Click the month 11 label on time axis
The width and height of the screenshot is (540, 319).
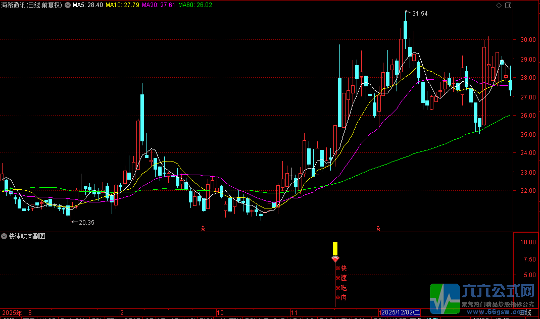coord(294,313)
